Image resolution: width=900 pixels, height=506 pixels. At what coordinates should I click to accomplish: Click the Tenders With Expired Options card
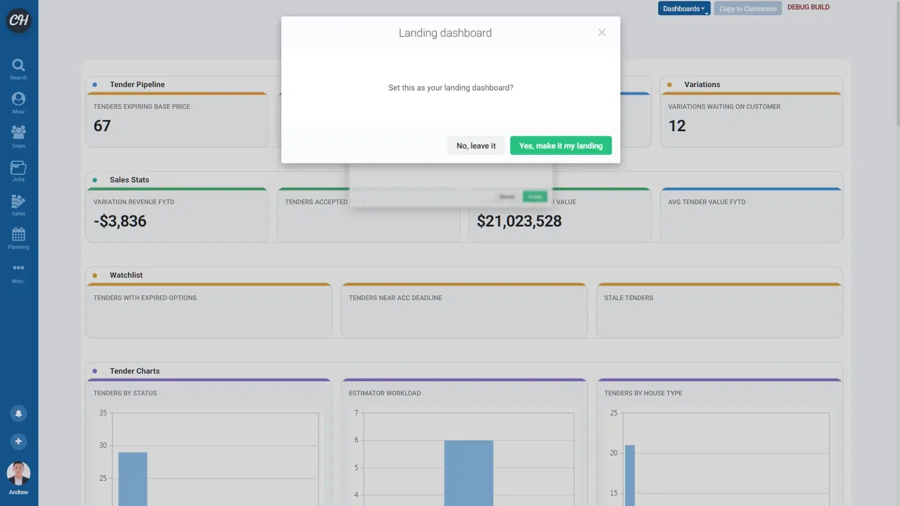point(209,311)
